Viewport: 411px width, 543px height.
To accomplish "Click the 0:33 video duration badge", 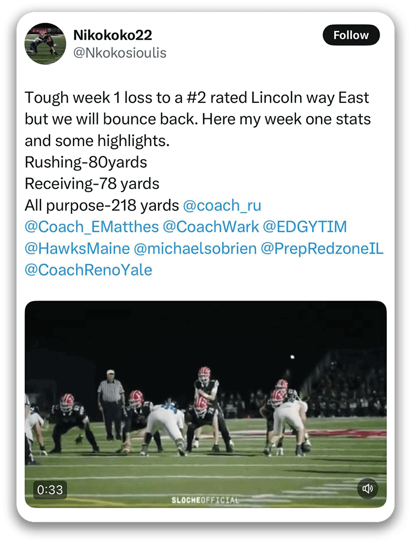I will coord(50,489).
